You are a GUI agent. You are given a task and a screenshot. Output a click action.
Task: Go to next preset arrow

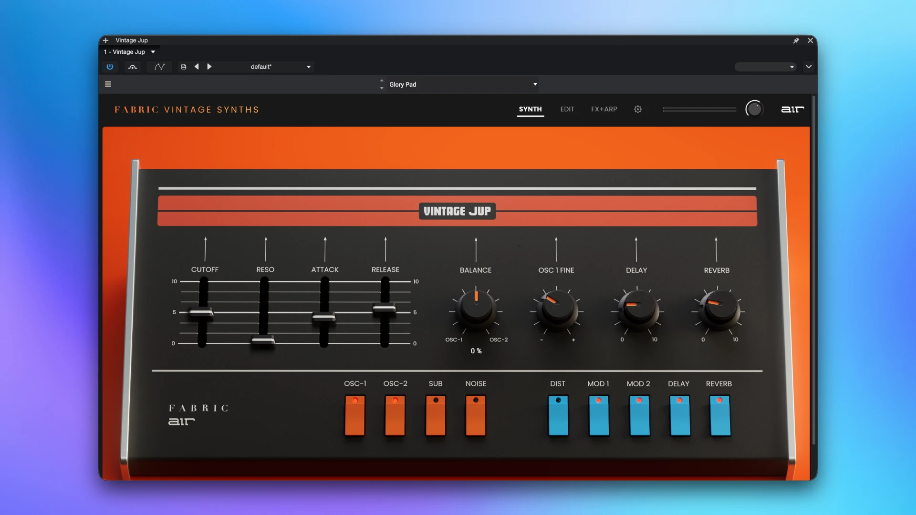click(x=209, y=67)
